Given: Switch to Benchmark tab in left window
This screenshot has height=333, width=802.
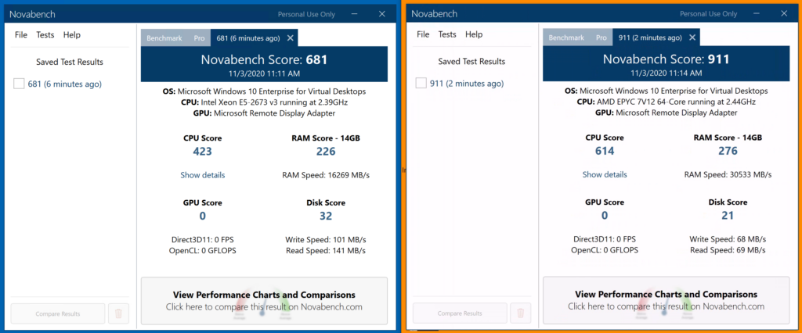Looking at the screenshot, I should [x=164, y=38].
